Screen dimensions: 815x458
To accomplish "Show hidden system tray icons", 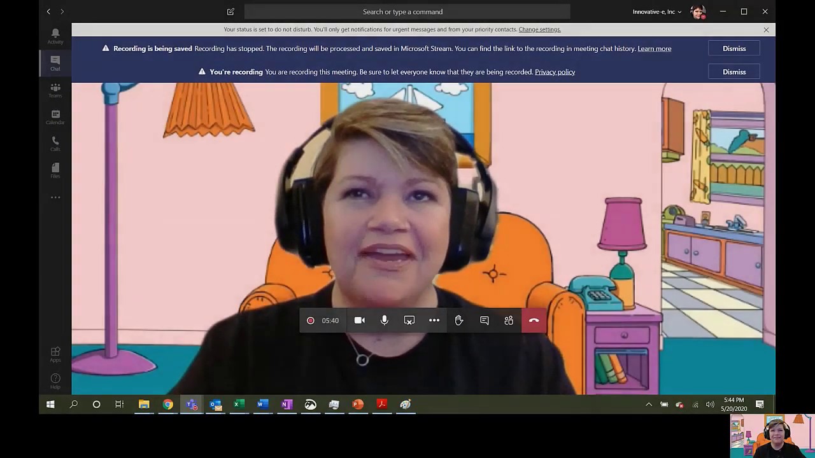I will point(649,405).
